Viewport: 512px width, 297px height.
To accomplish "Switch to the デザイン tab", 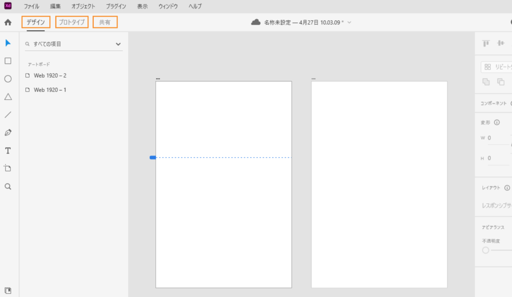I will click(36, 22).
